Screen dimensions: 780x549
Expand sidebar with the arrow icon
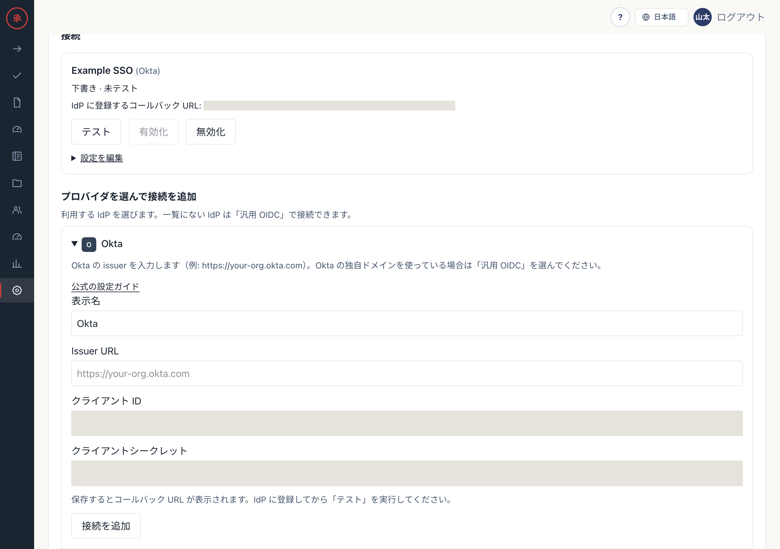tap(17, 49)
